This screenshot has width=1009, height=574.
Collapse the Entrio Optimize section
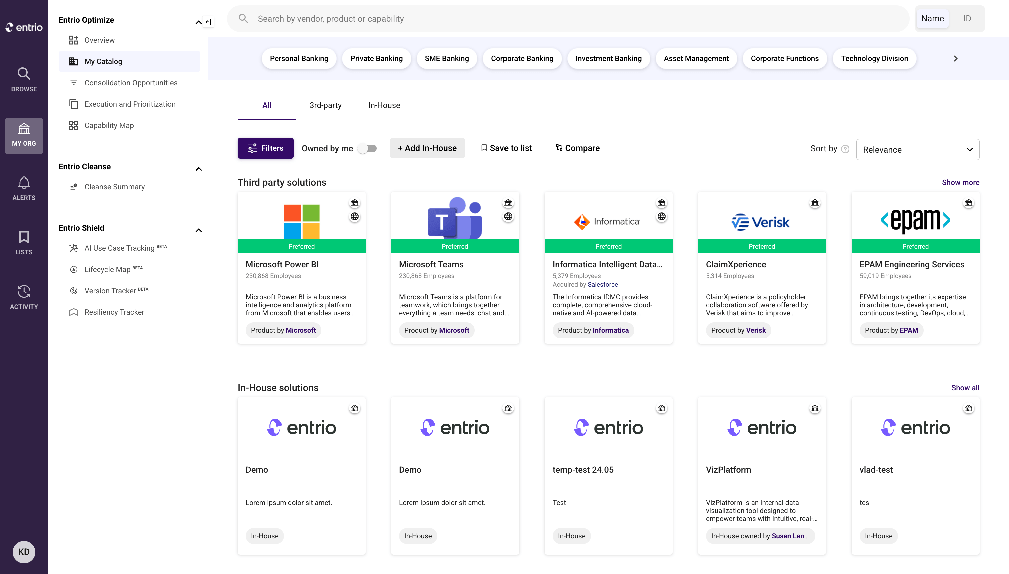click(199, 22)
